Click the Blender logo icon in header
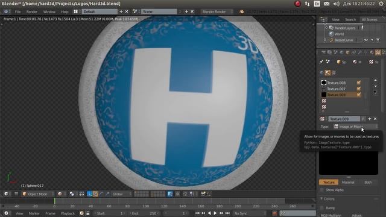The height and width of the screenshot is (217, 386). 241,11
